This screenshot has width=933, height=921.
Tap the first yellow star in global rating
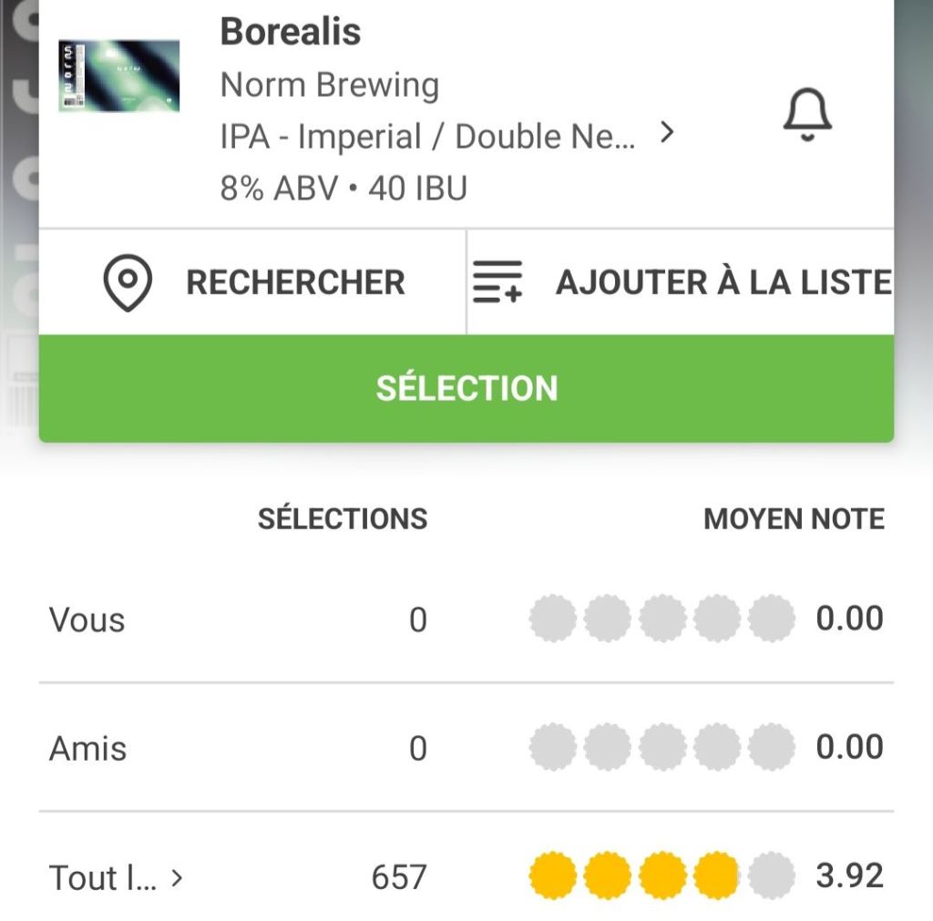552,876
